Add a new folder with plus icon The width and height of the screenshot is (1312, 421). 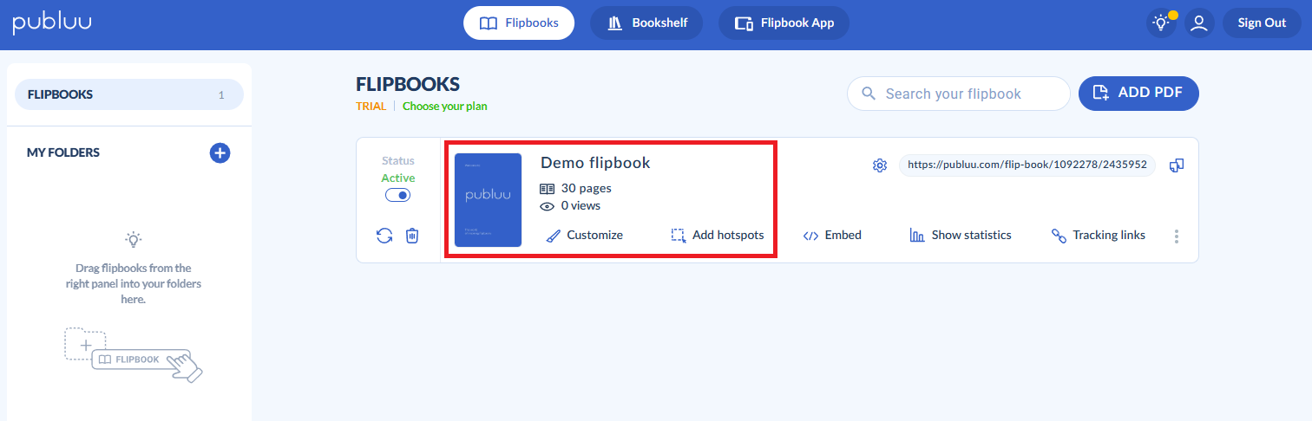pos(220,153)
